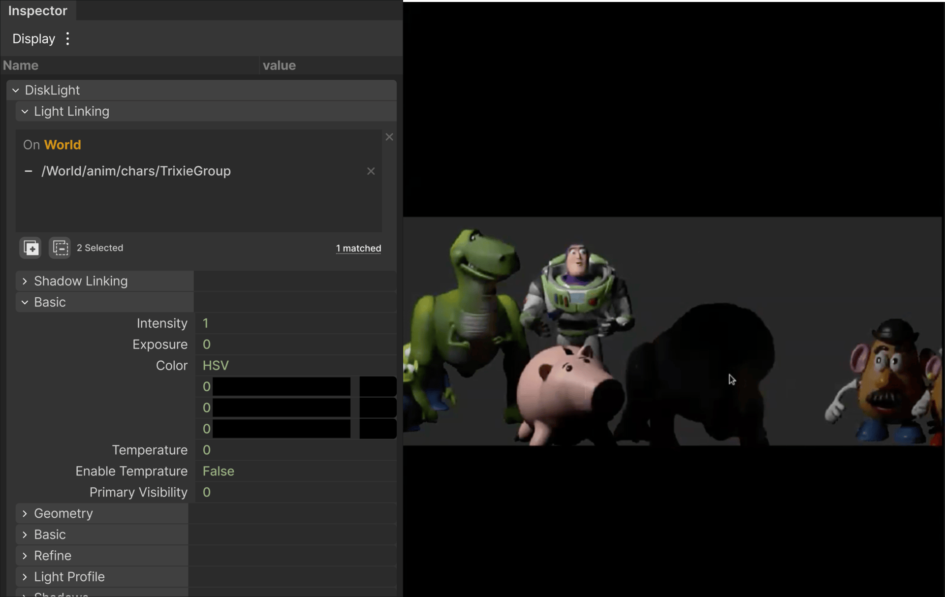
Task: Click the add selected prims icon
Action: (x=31, y=248)
